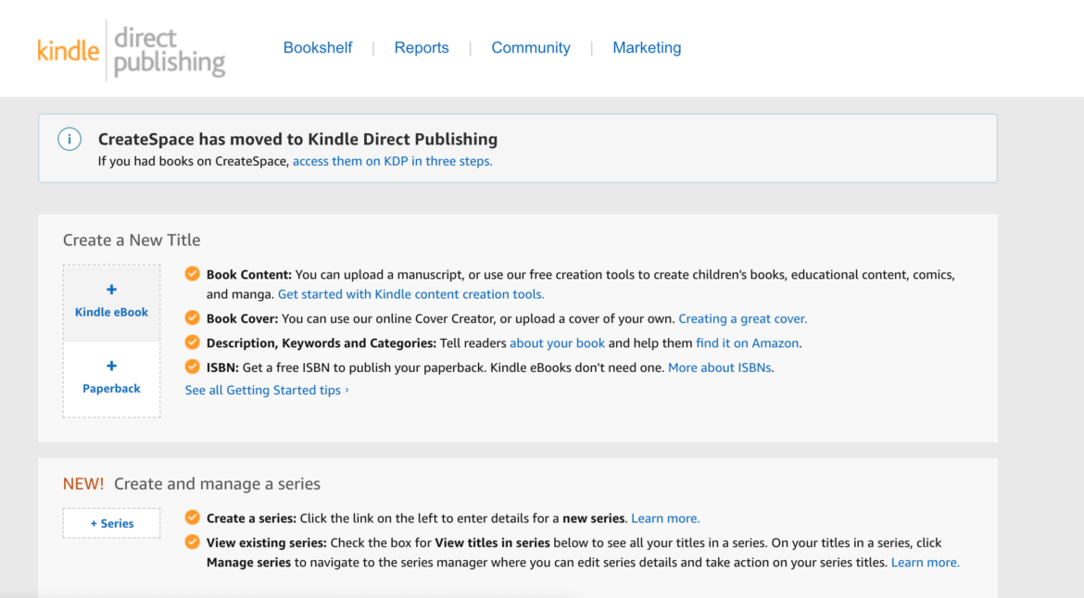Viewport: 1084px width, 598px height.
Task: Click 'Learn more' after Create a series
Action: (665, 518)
